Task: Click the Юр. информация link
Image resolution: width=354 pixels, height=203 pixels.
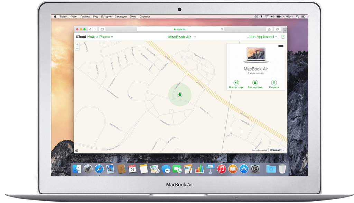Action: (x=259, y=150)
